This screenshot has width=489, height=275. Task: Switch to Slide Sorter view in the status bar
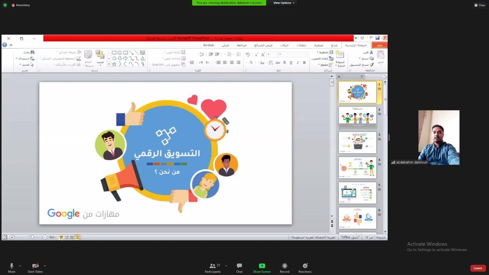[71, 237]
